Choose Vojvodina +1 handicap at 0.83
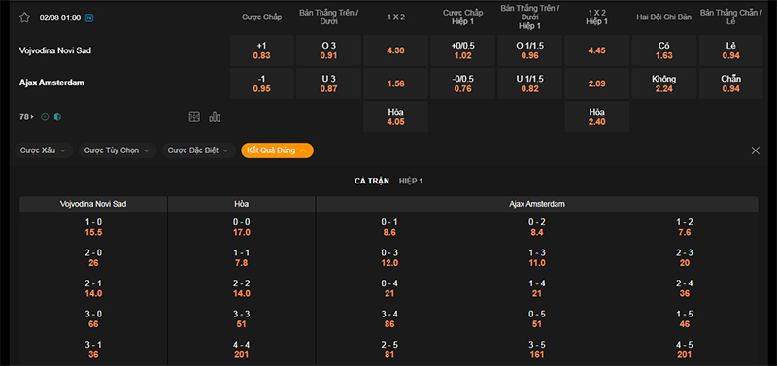The width and height of the screenshot is (777, 366). pos(261,50)
